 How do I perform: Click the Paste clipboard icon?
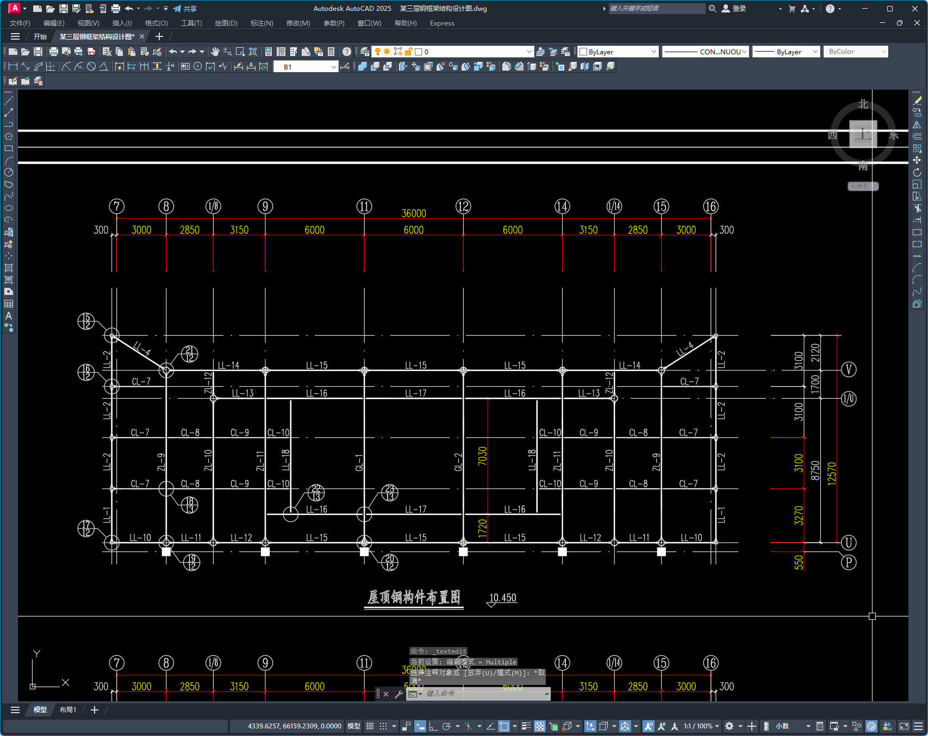132,52
